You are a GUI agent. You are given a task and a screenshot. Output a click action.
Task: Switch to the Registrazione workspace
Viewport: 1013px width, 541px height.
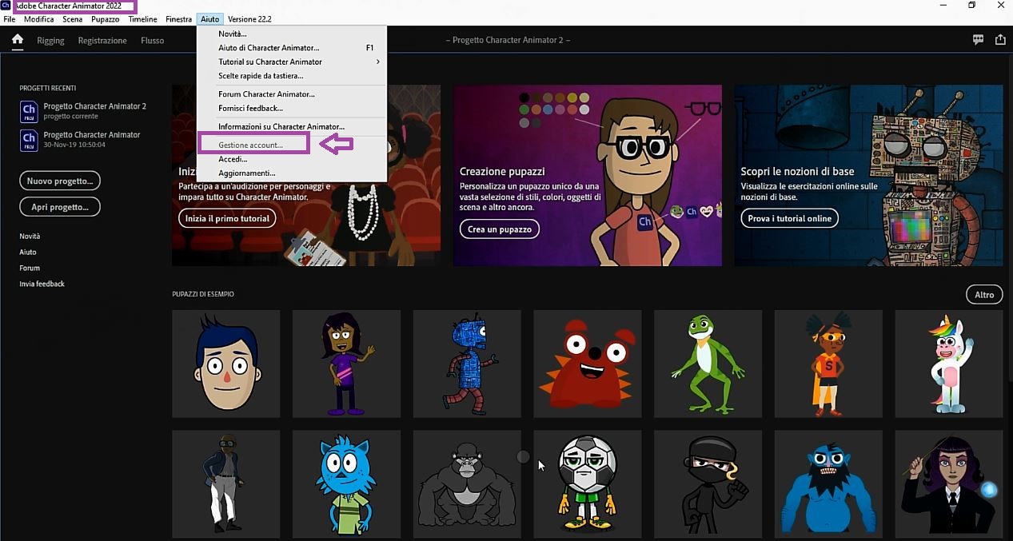[102, 41]
